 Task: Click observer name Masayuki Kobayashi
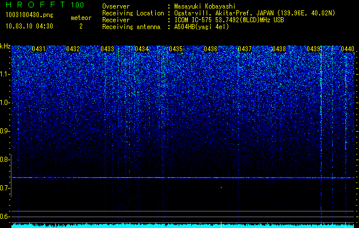pos(205,6)
